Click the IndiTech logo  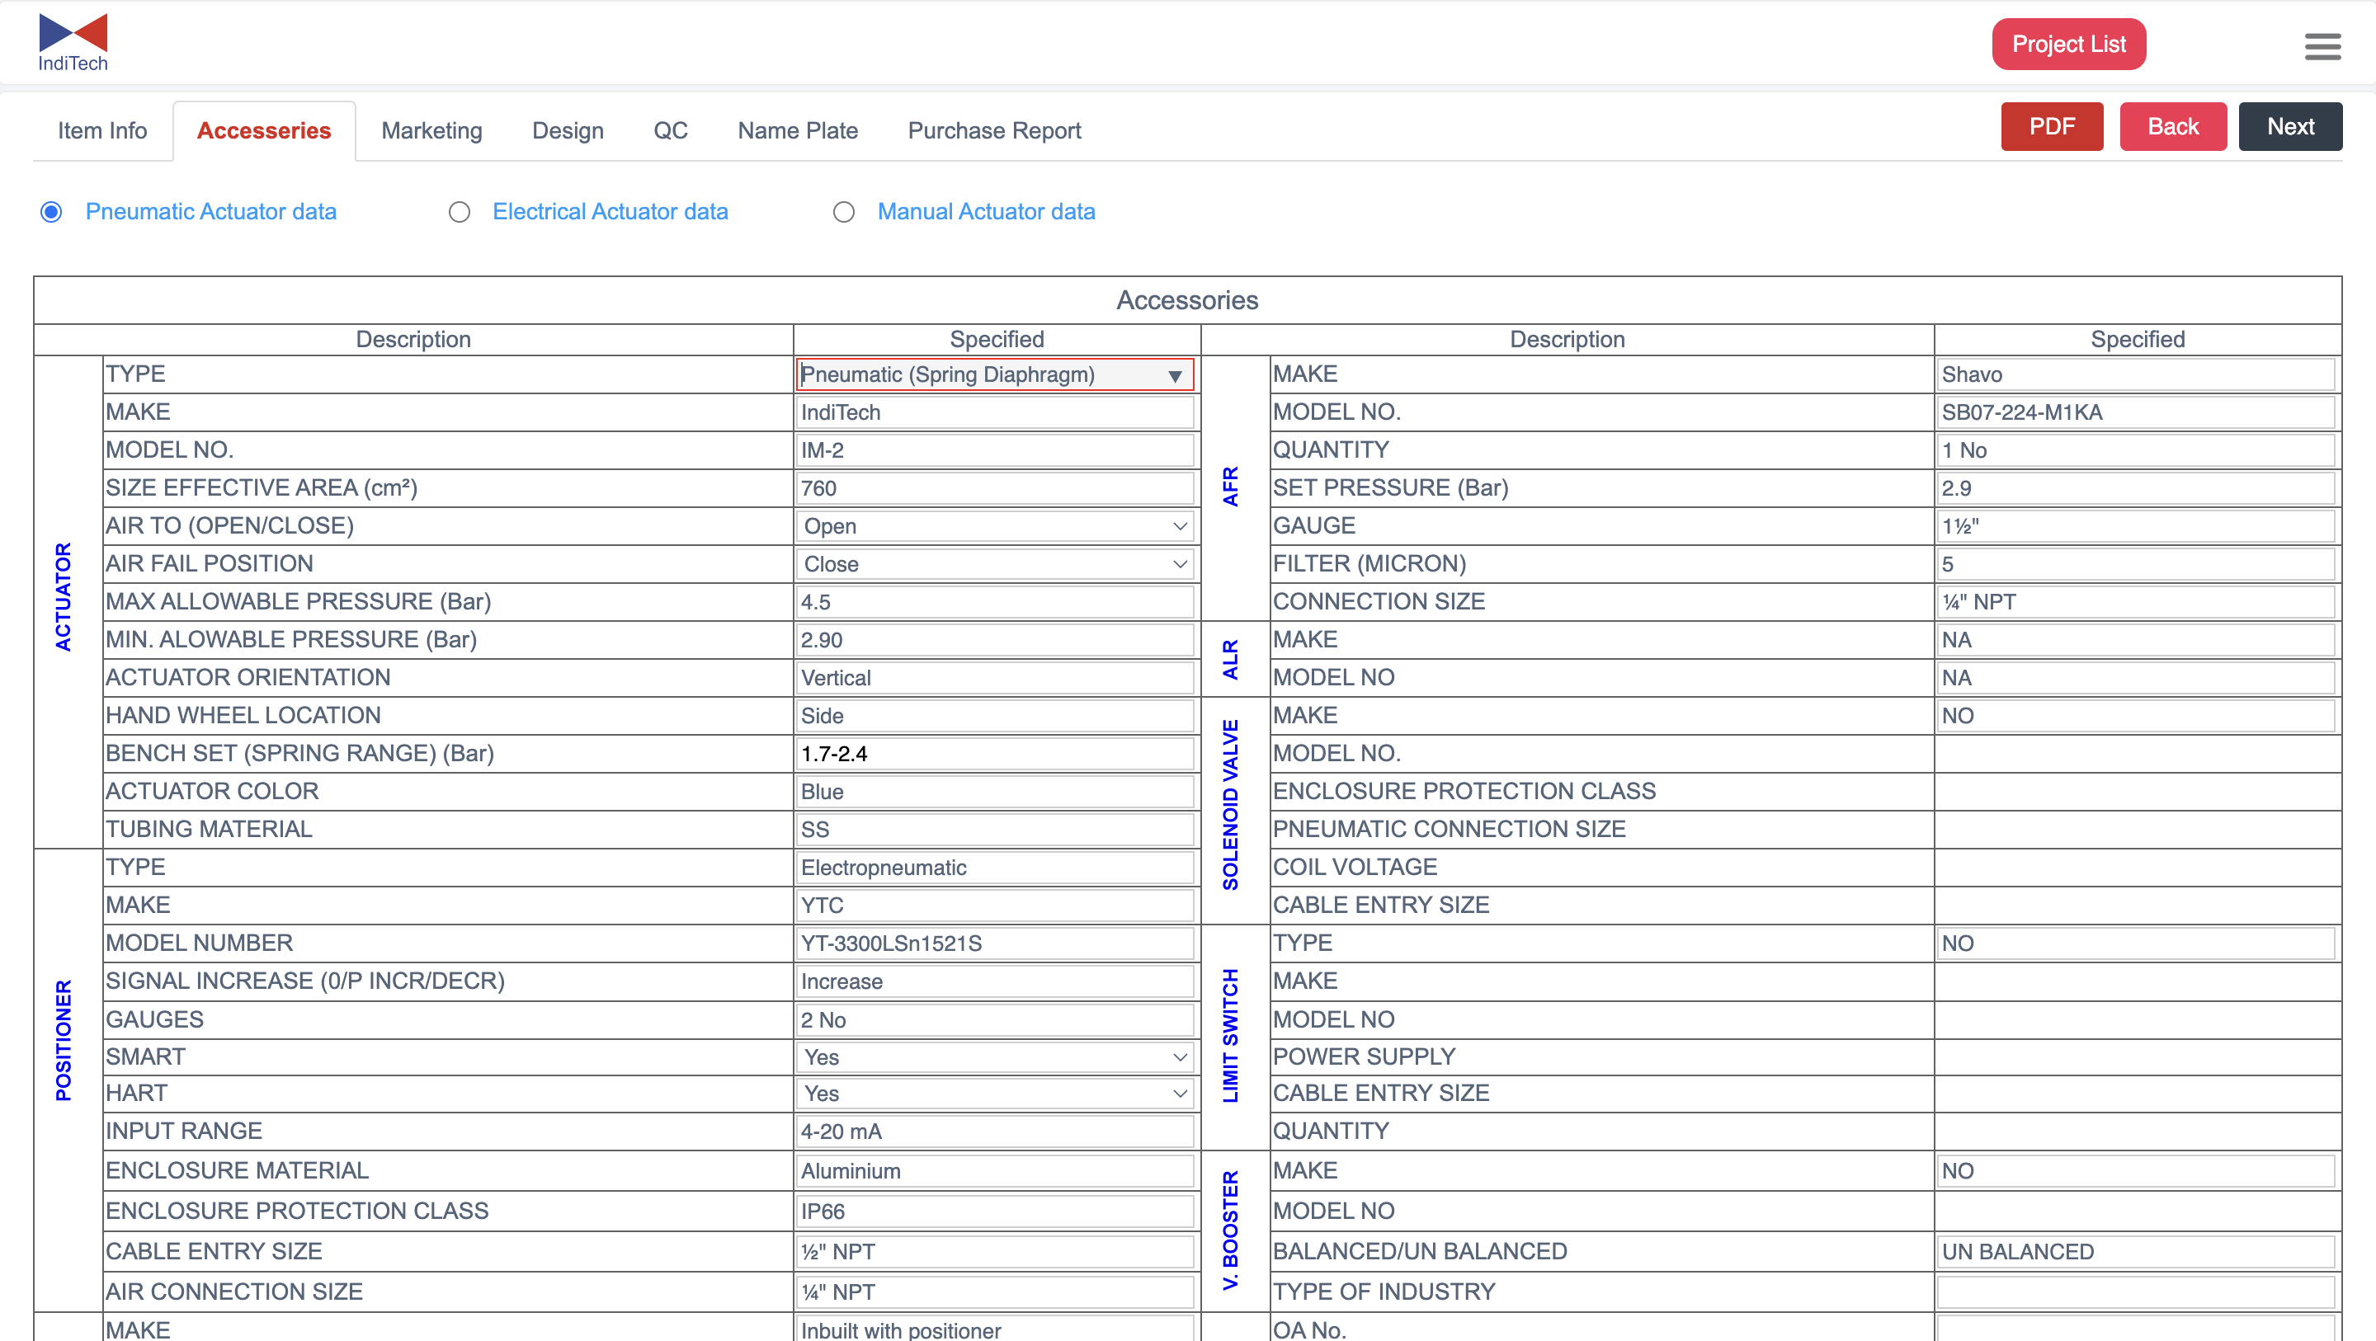(73, 42)
